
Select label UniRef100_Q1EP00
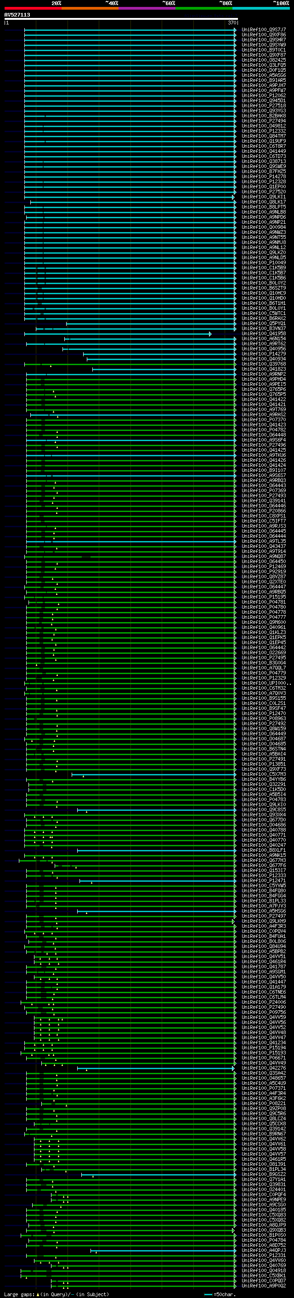(x=264, y=186)
